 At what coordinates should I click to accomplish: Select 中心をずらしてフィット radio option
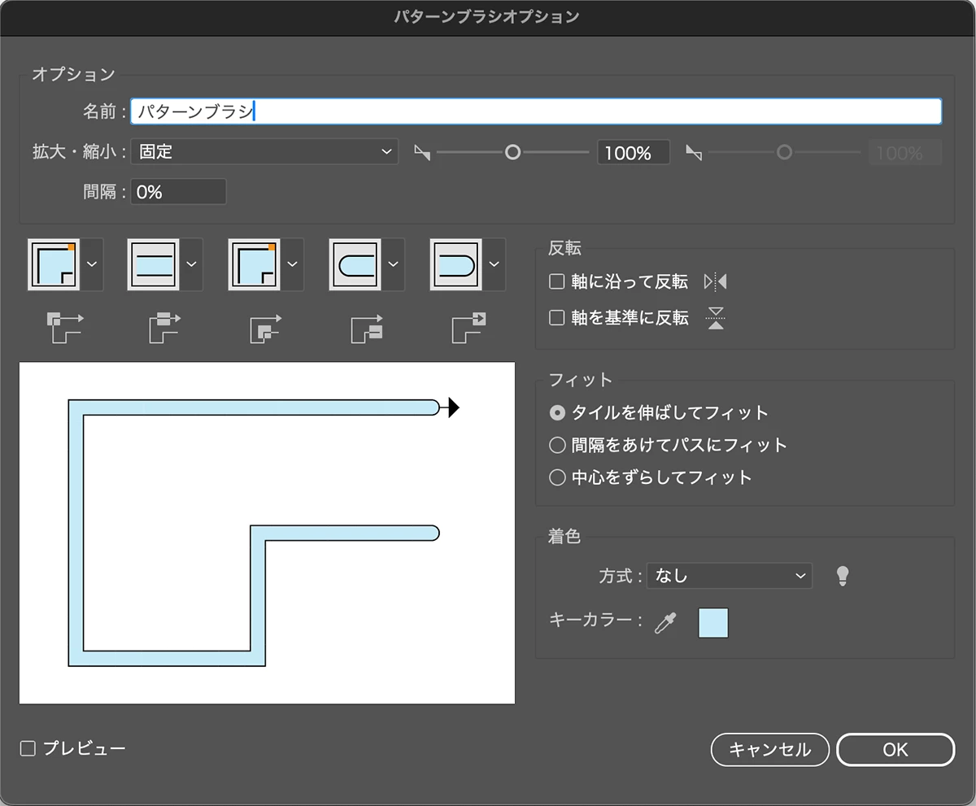(557, 477)
